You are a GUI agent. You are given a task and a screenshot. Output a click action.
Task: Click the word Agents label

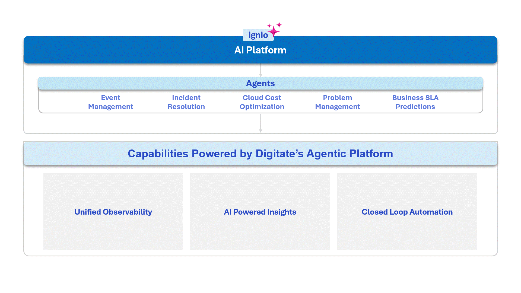[260, 83]
